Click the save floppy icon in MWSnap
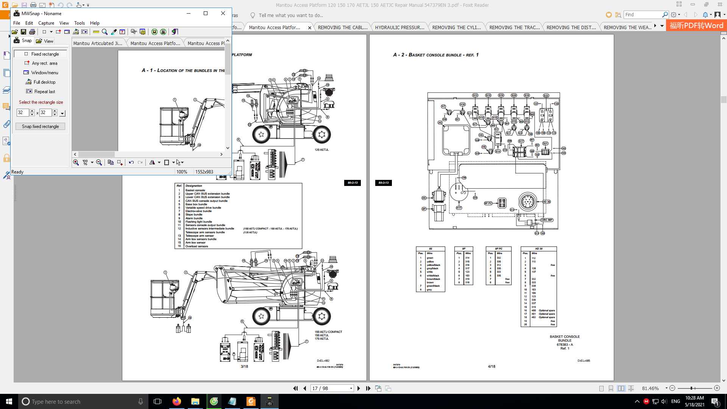Image resolution: width=727 pixels, height=409 pixels. [x=23, y=32]
